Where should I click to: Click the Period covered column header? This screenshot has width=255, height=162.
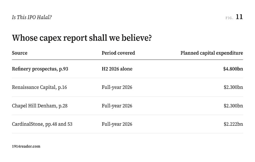click(118, 53)
